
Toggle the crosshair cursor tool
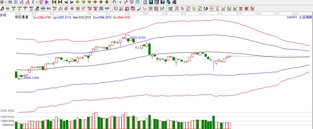click(120, 2)
